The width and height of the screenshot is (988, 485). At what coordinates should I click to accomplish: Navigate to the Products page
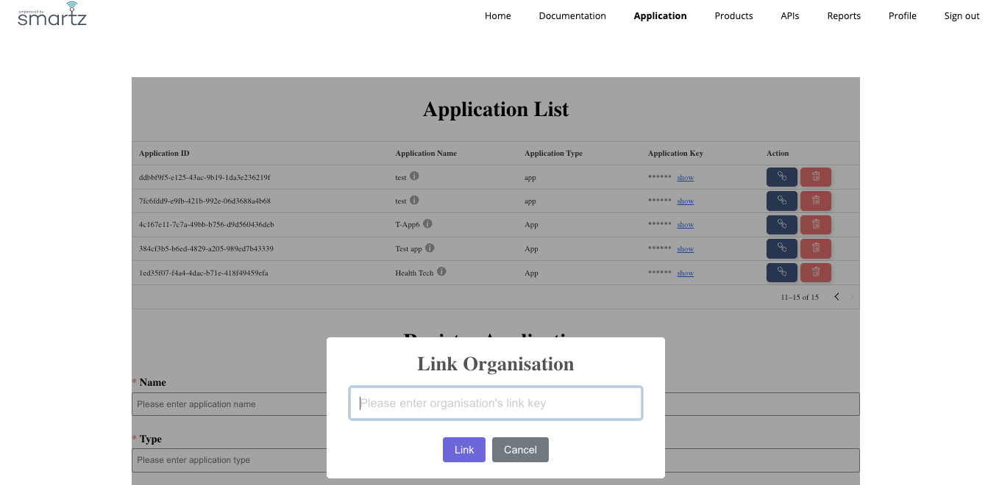(x=733, y=16)
